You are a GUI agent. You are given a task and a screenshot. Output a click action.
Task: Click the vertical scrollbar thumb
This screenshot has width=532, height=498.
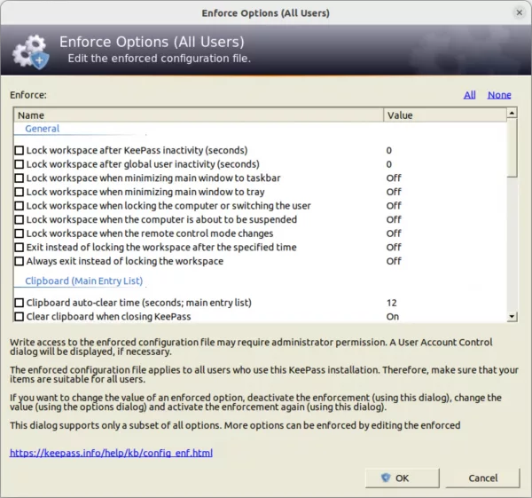tap(512, 147)
